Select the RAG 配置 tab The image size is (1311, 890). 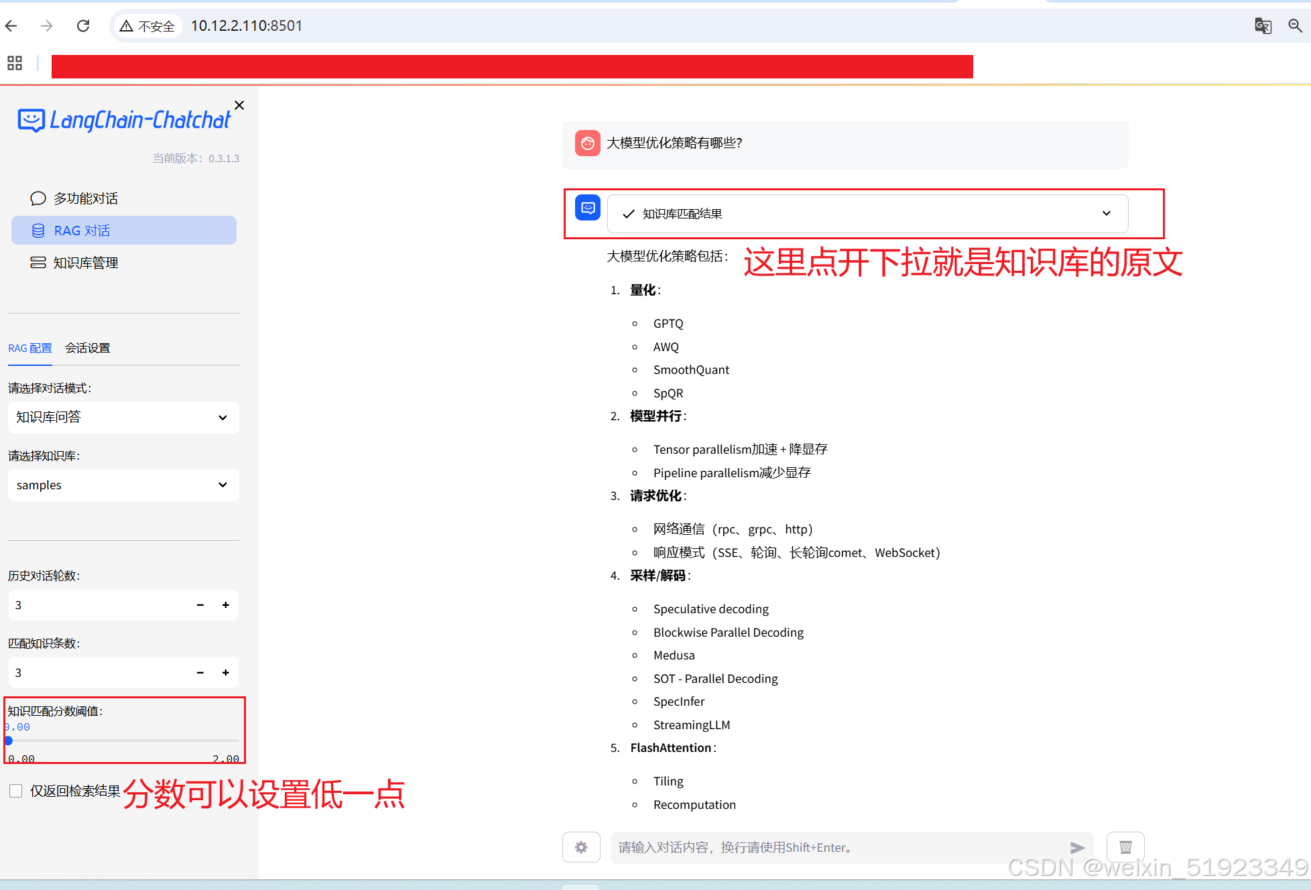pyautogui.click(x=29, y=348)
